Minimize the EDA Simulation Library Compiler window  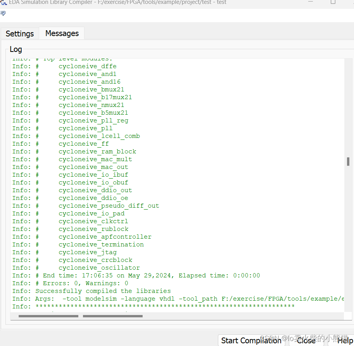tap(311, 2)
